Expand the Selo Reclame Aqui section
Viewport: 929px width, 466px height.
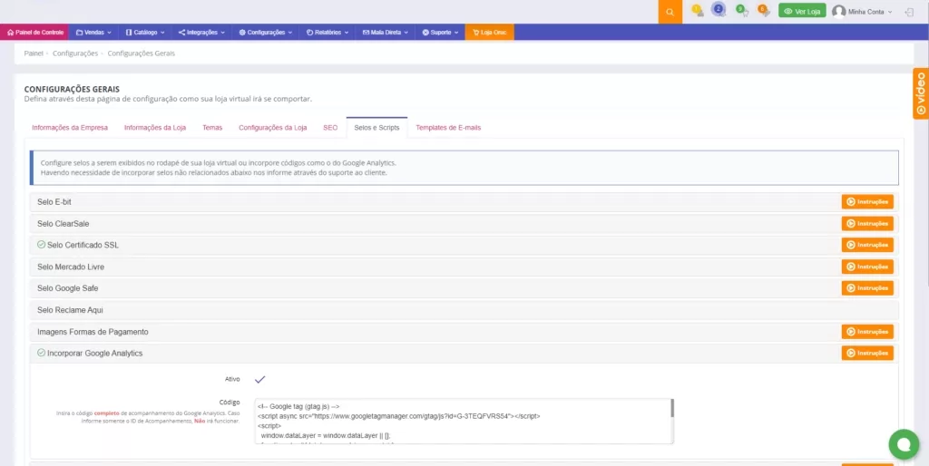(464, 310)
